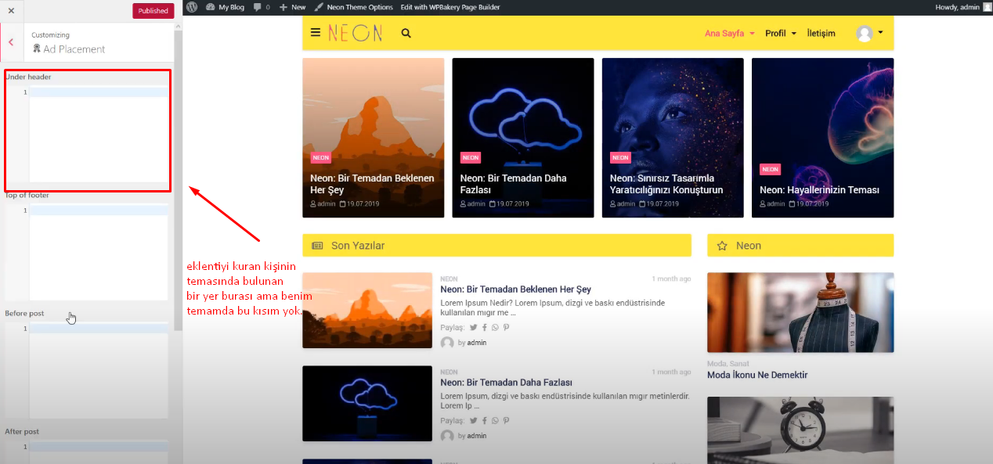Click the Moda category link in sidebar
The image size is (993, 464).
pyautogui.click(x=717, y=363)
